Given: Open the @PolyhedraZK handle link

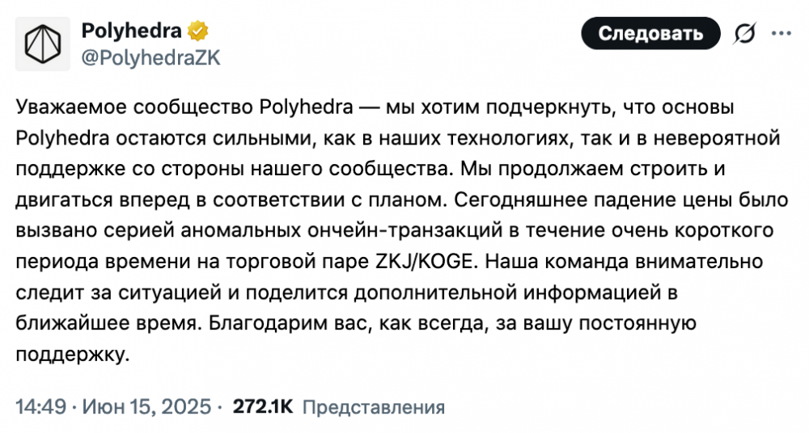Looking at the screenshot, I should point(151,57).
